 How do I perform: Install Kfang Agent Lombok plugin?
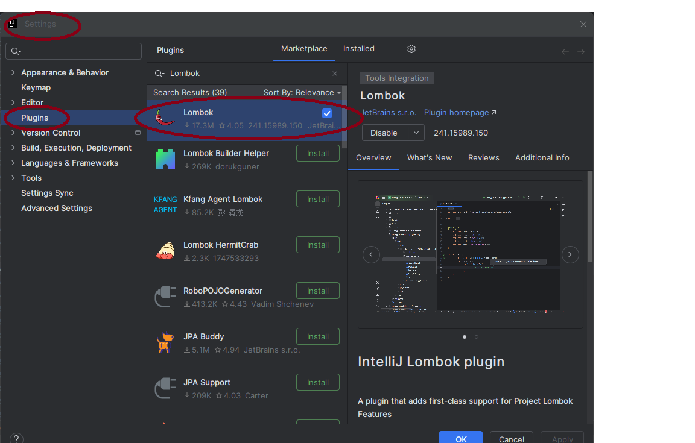(x=318, y=200)
